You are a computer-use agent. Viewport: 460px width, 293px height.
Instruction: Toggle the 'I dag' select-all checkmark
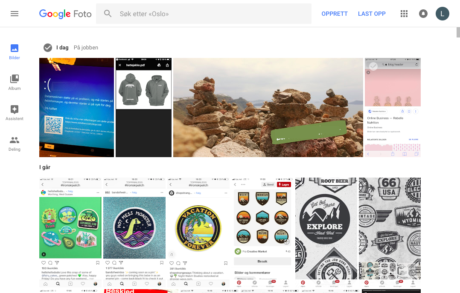(x=48, y=48)
